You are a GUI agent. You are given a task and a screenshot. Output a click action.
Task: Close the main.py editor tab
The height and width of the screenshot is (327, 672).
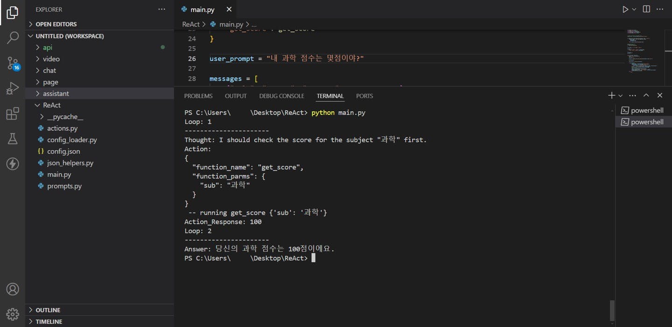point(229,9)
